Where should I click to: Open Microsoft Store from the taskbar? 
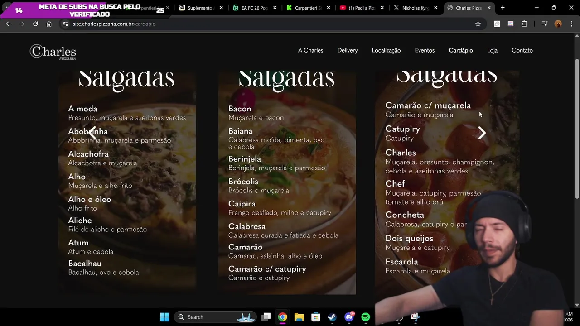(x=316, y=317)
